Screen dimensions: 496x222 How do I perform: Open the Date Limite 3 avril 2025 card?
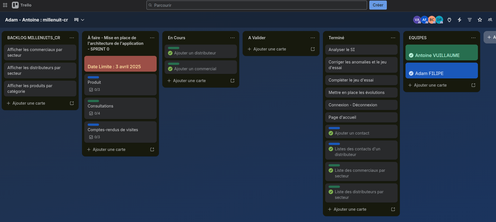pos(120,64)
